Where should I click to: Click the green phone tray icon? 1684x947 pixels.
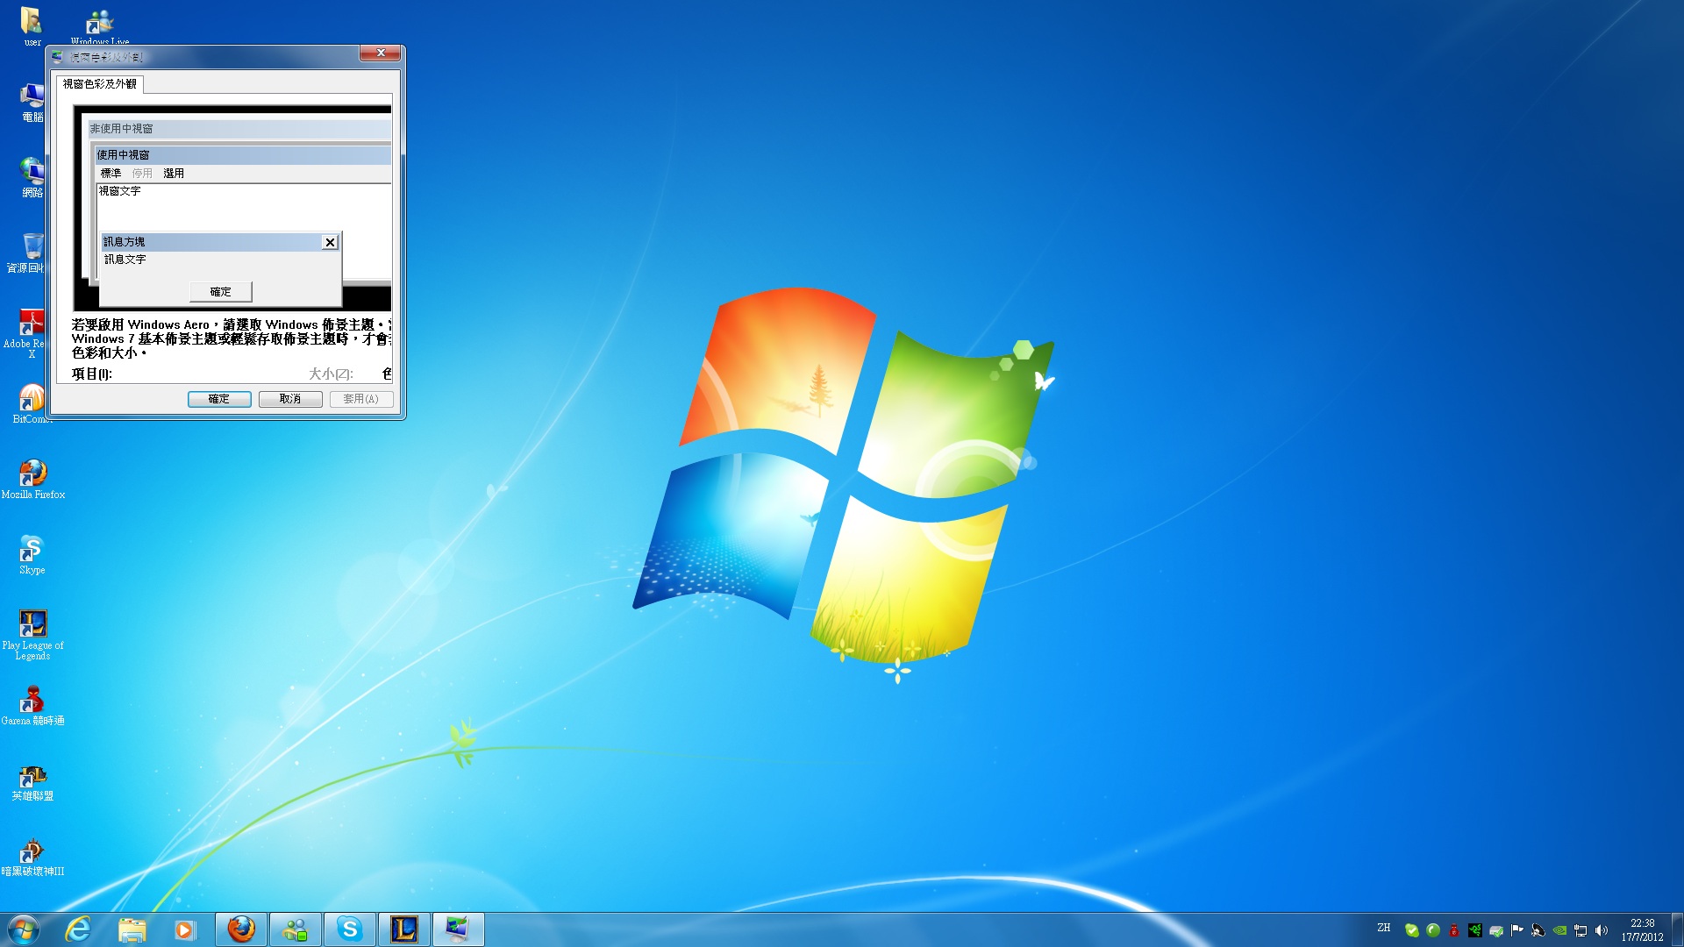(x=1433, y=930)
